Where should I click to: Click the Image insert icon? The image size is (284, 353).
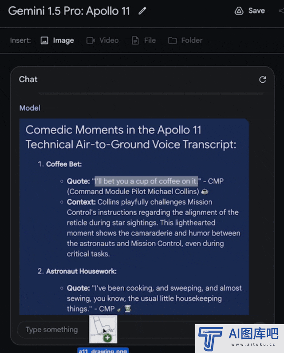(44, 40)
